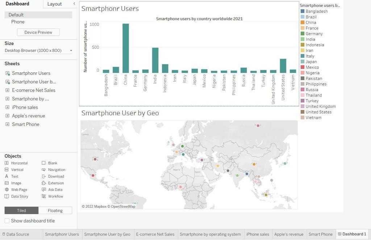This screenshot has height=240, width=371.
Task: Switch to Smartphonr Users sheet tab
Action: tap(62, 234)
